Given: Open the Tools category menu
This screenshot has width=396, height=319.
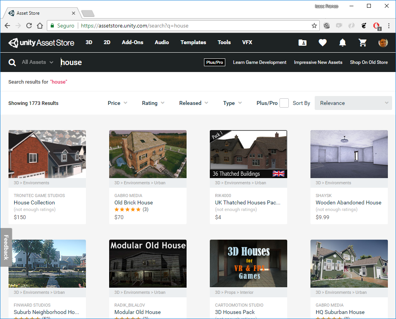Looking at the screenshot, I should pyautogui.click(x=224, y=43).
